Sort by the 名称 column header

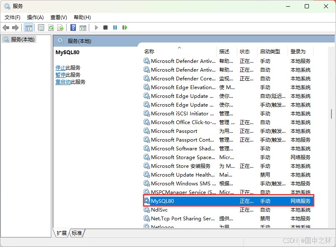point(180,51)
